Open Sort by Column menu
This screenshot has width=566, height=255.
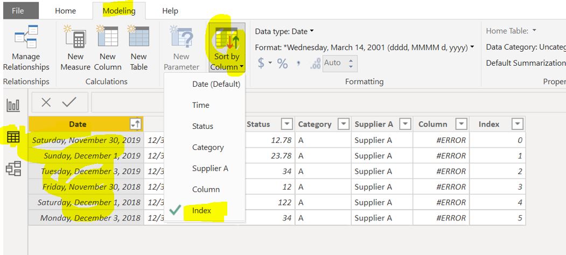pyautogui.click(x=227, y=47)
